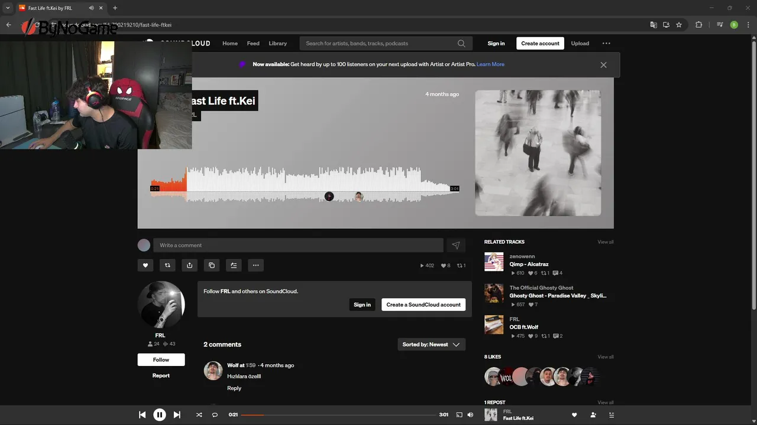Click Sign in within the follow prompt
Image resolution: width=757 pixels, height=425 pixels.
click(x=362, y=305)
